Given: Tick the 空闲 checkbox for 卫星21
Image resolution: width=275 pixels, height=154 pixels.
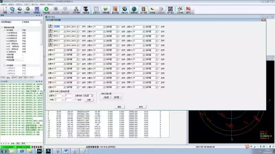Looking at the screenshot, I should pos(120,54).
